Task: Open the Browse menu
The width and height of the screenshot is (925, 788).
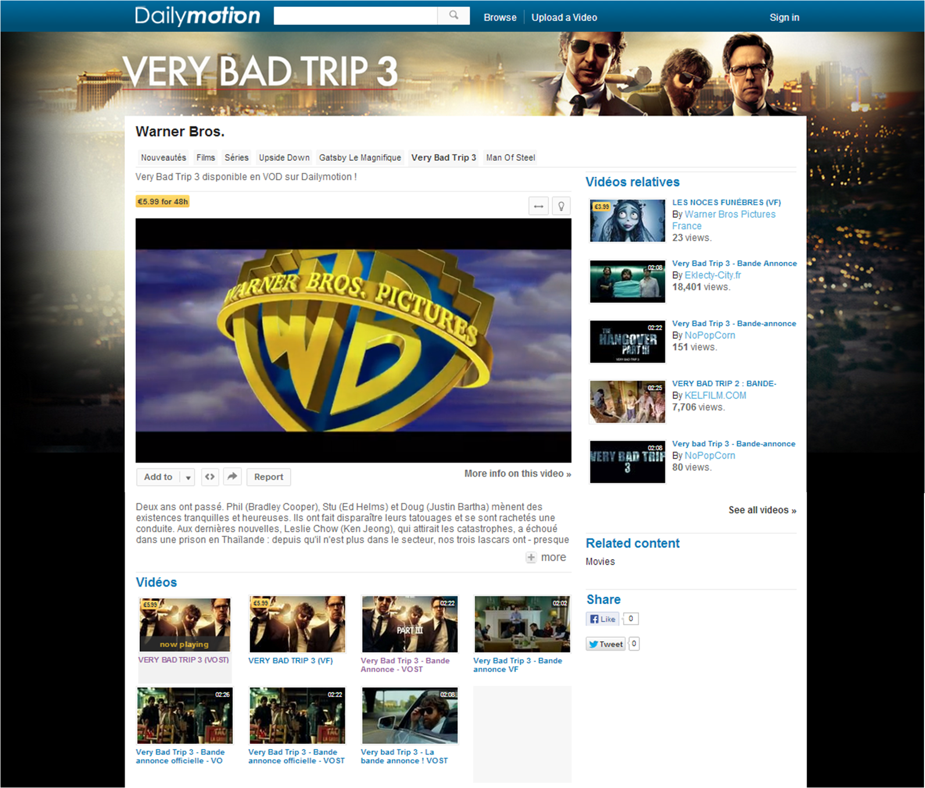Action: point(499,17)
